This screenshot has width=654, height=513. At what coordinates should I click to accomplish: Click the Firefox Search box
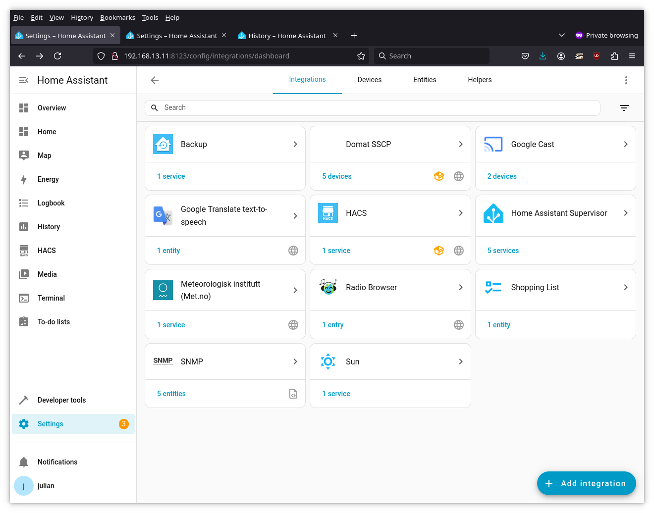[x=432, y=56]
